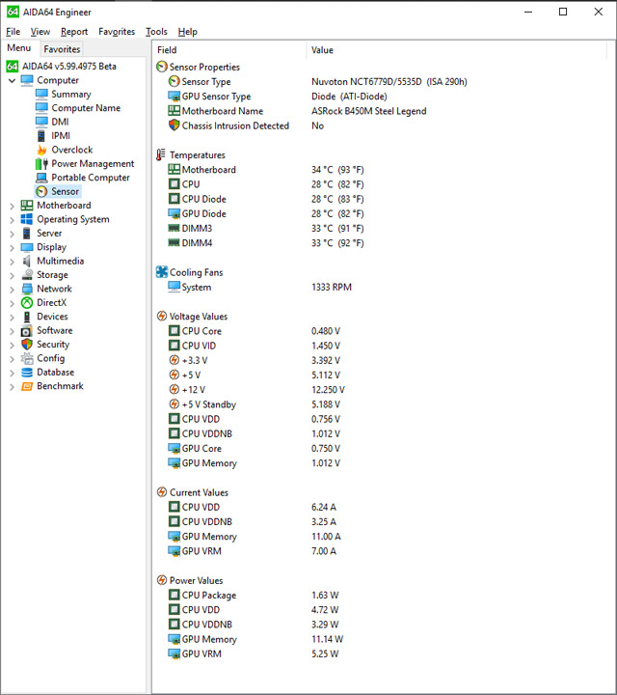
Task: Click the Storage drive icon
Action: point(27,275)
